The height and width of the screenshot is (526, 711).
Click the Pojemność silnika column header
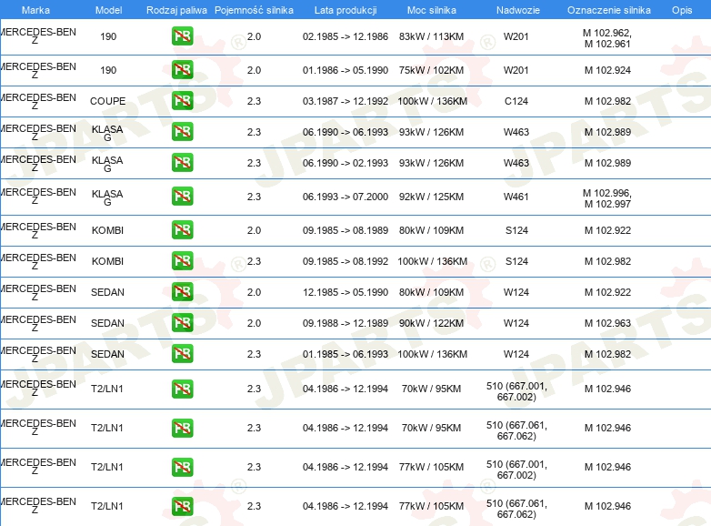254,10
